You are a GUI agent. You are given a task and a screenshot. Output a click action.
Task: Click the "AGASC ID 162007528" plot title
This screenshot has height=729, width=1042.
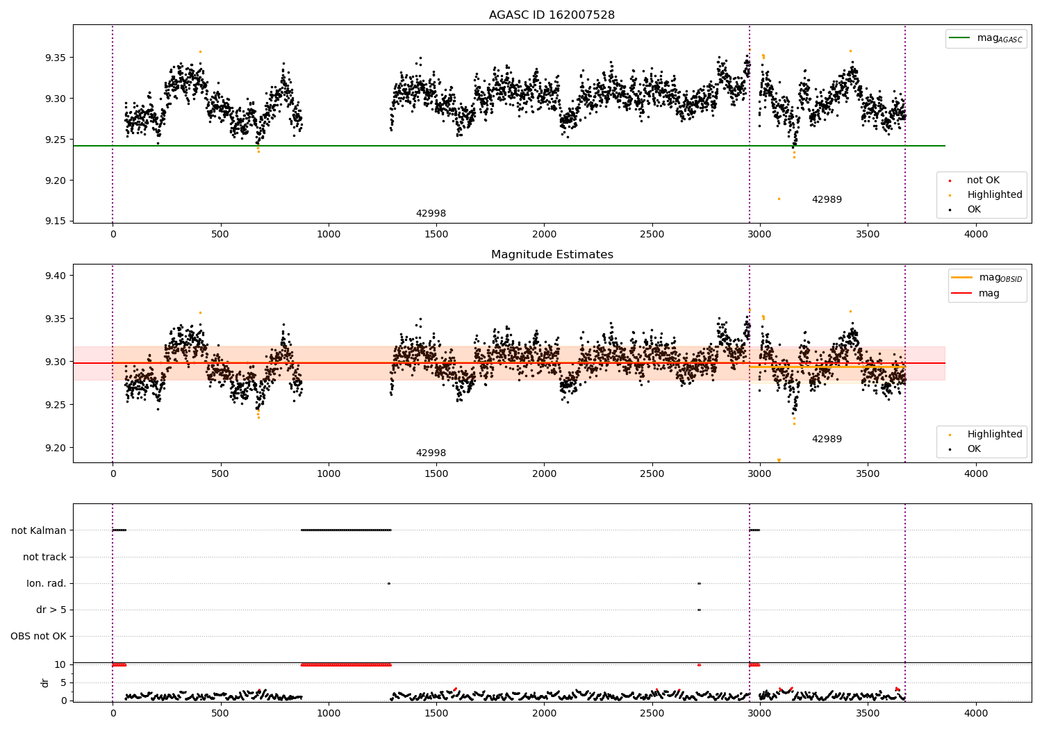pyautogui.click(x=552, y=15)
